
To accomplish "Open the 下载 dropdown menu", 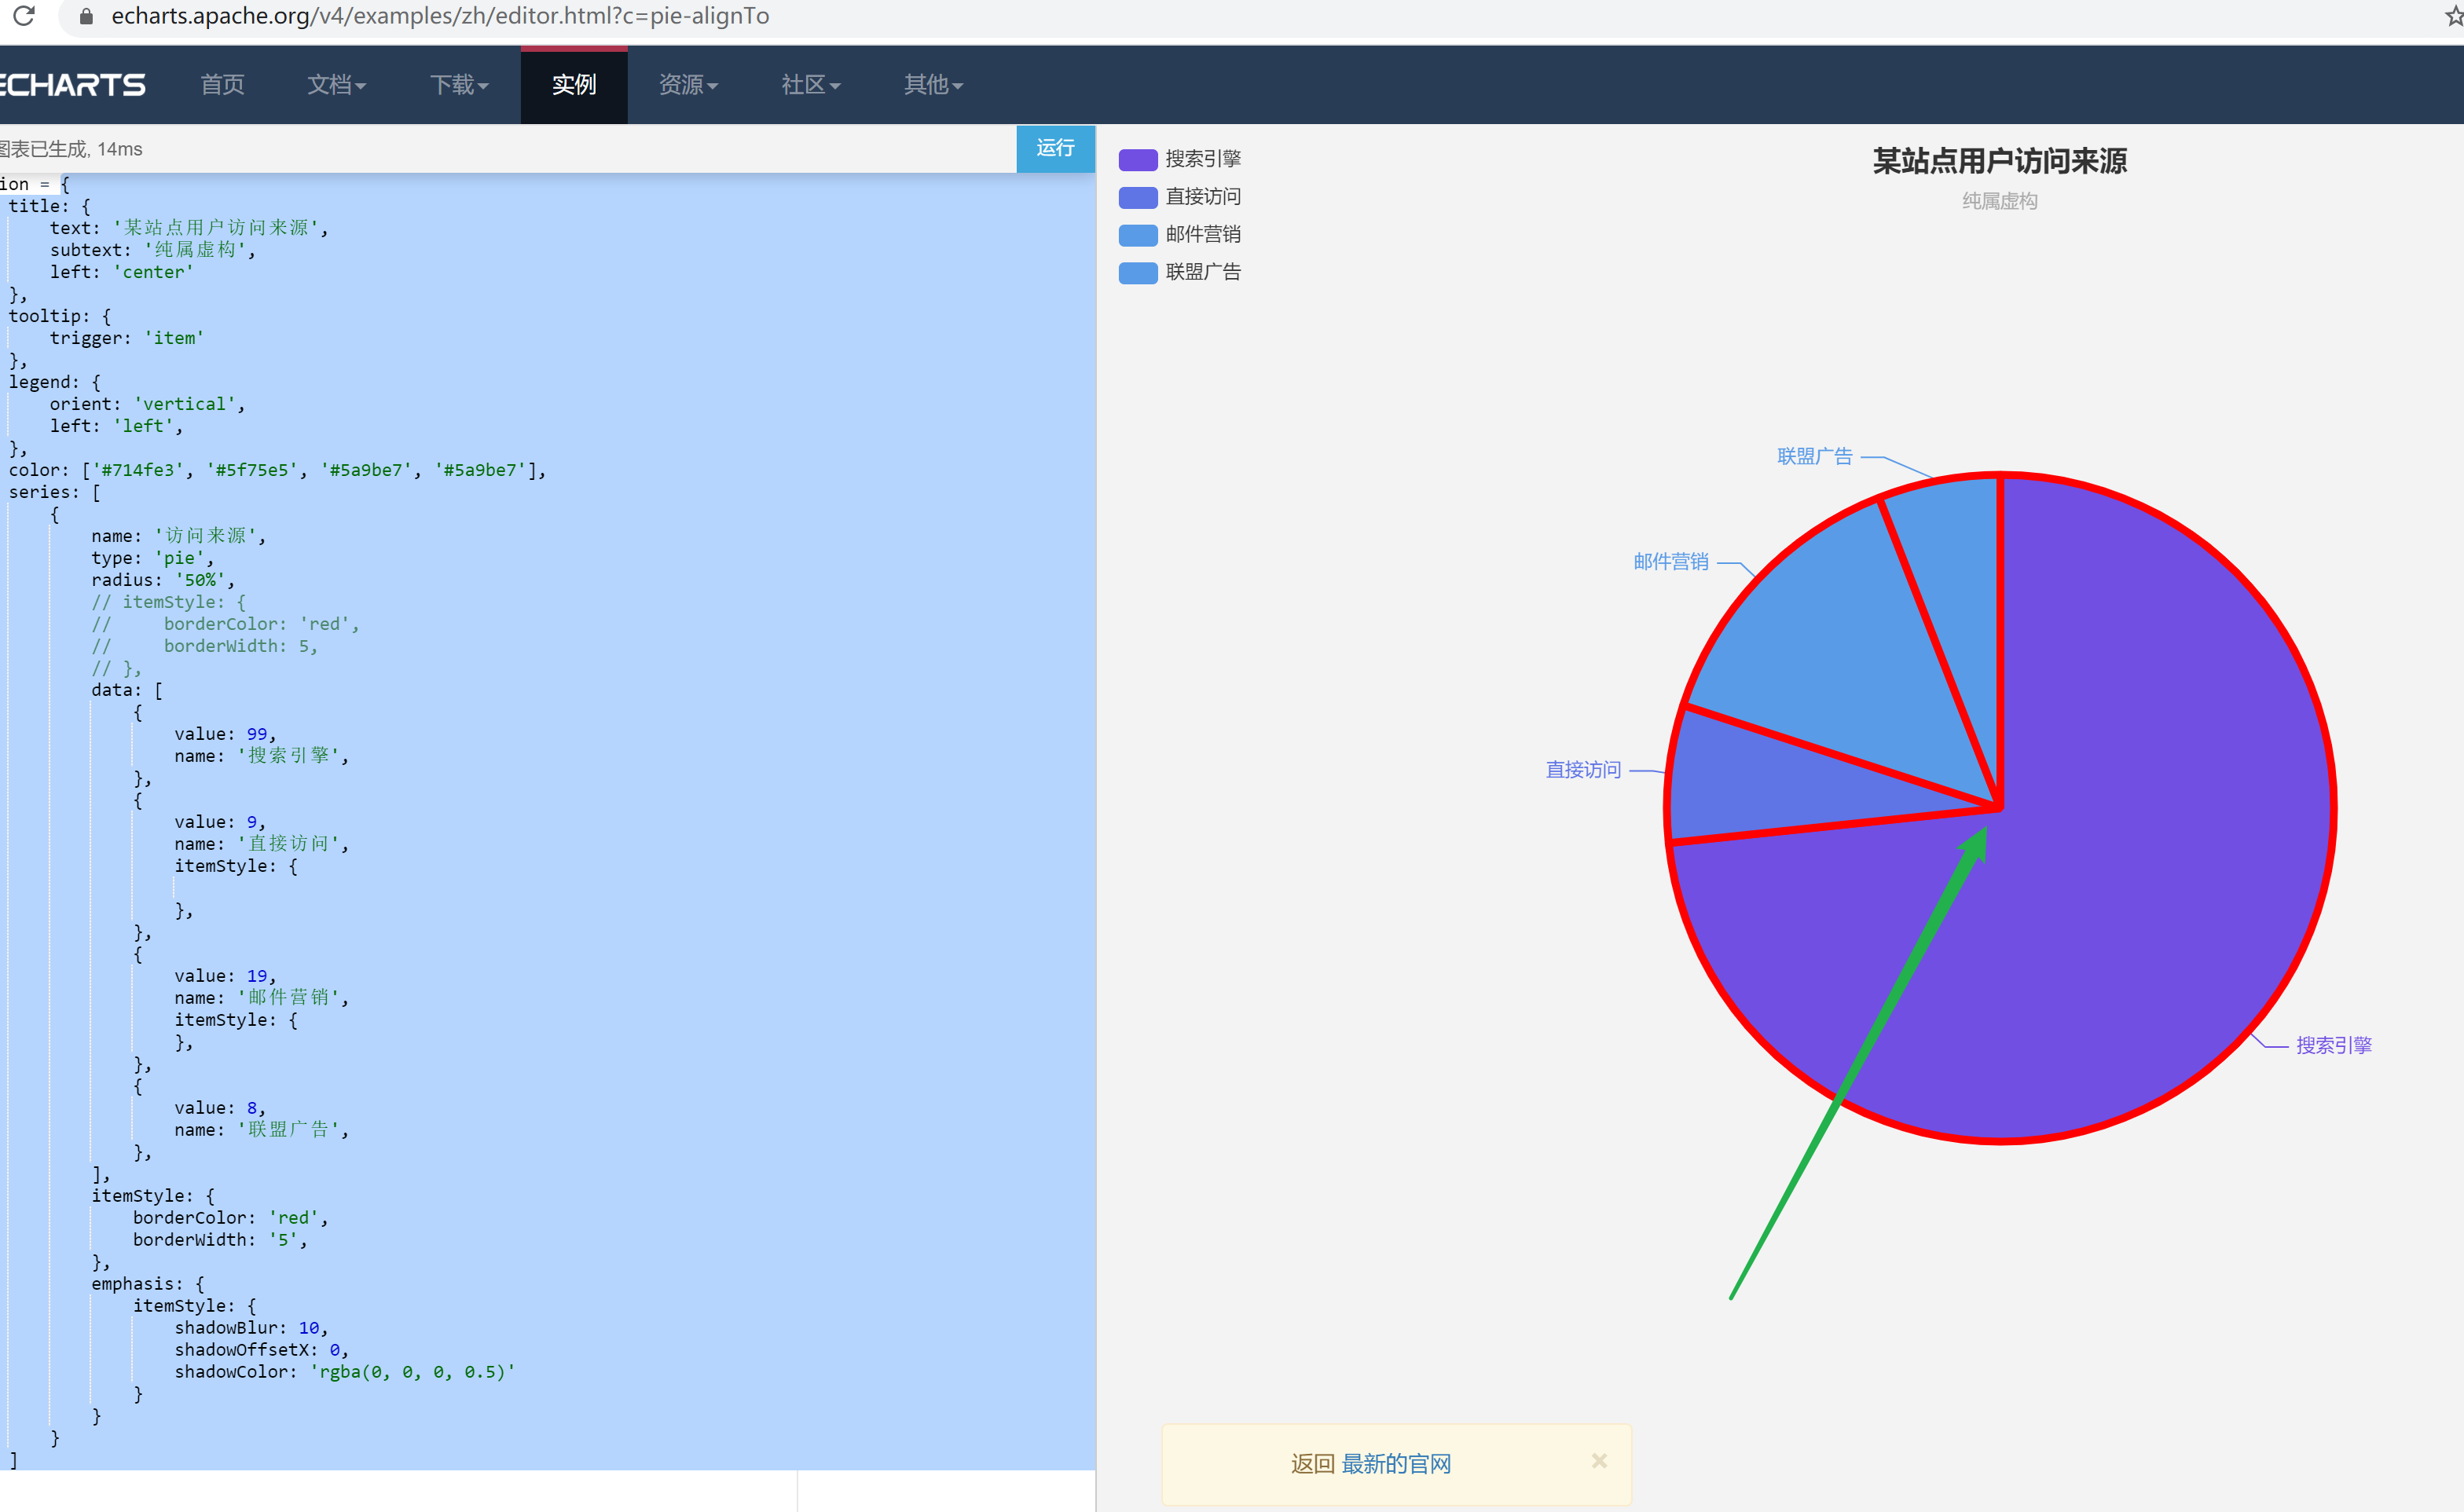I will [x=459, y=85].
